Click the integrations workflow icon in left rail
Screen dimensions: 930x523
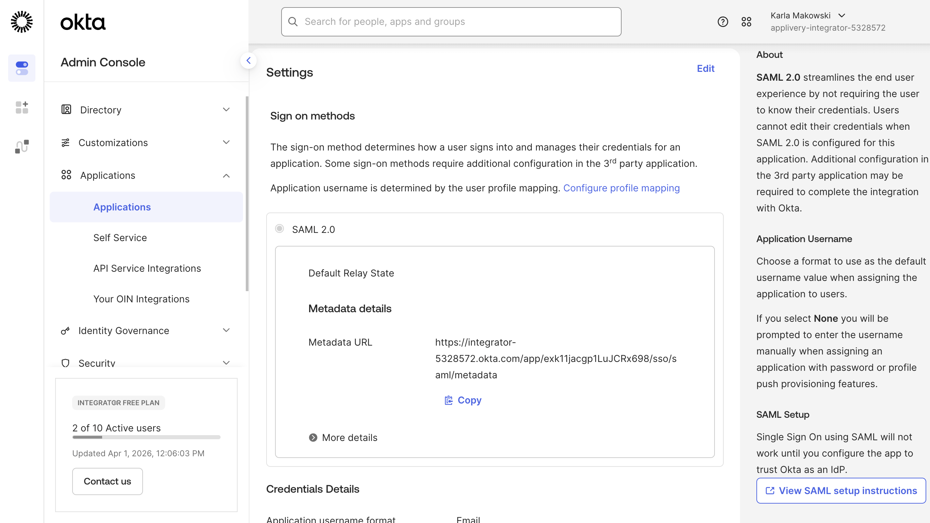point(22,146)
